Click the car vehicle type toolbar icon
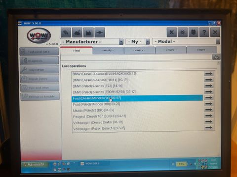237x177 pixels. 78,32
